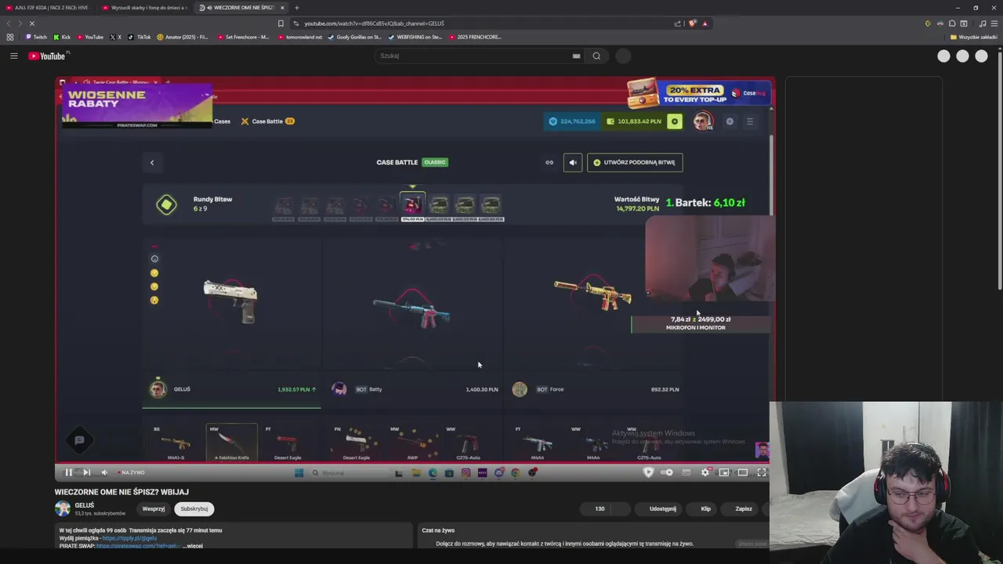Click the green deposit plus button

click(675, 121)
